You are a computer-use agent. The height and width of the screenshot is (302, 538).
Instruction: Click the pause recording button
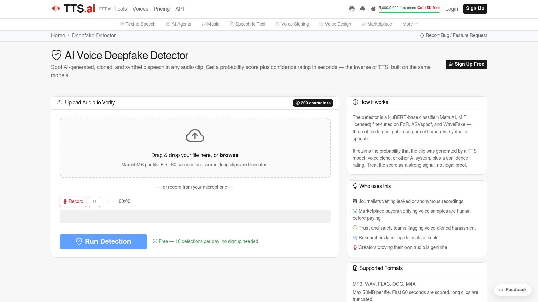click(94, 202)
